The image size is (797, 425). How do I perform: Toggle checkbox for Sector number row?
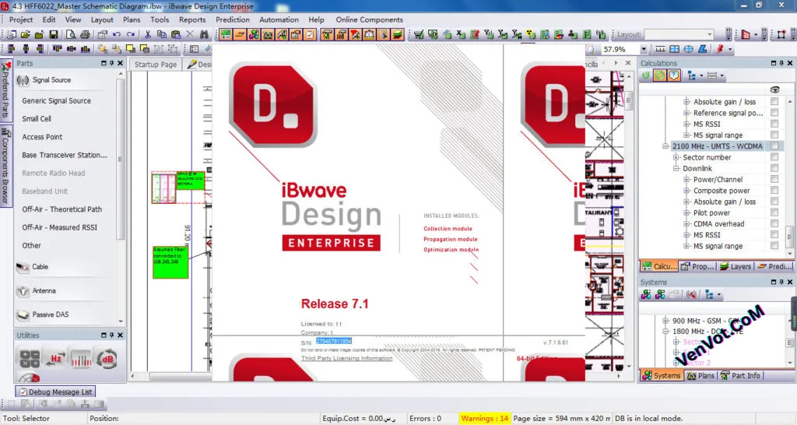pos(774,157)
